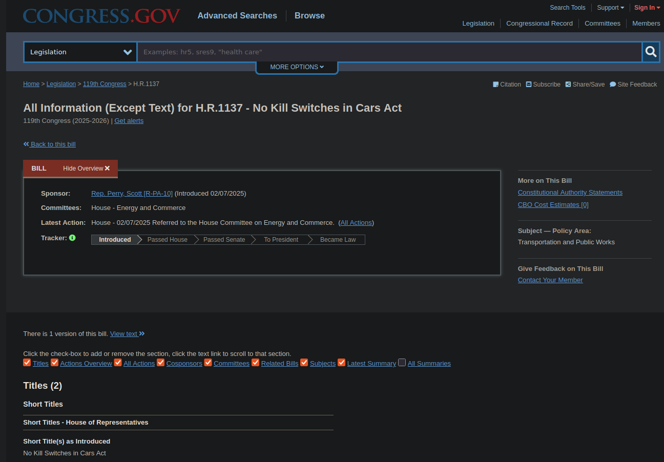Click the Legislation breadcrumb link
This screenshot has height=462, width=664.
point(61,84)
